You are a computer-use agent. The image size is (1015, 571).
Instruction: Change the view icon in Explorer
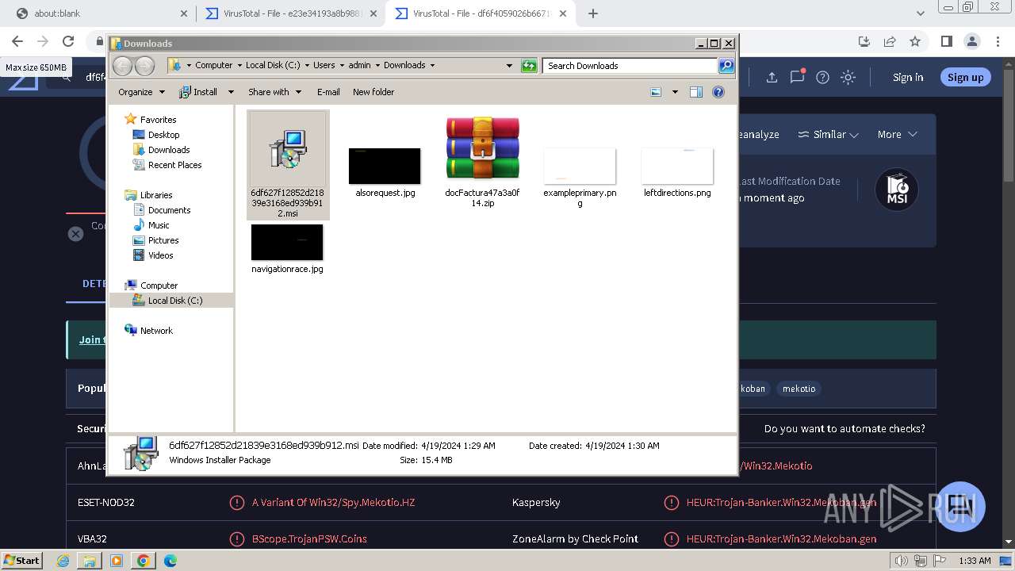coord(656,92)
